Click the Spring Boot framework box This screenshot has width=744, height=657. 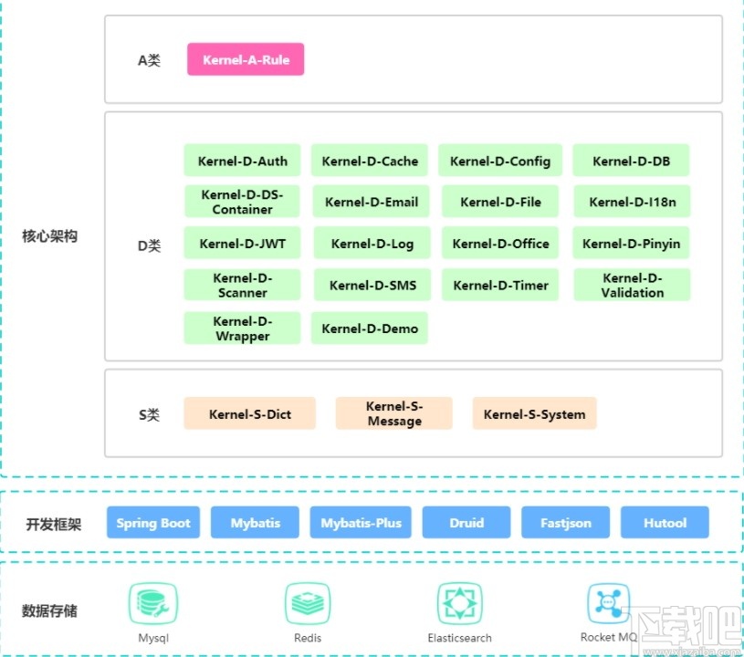click(153, 522)
